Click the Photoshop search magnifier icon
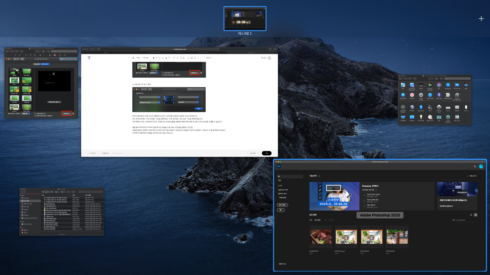The image size is (490, 275). click(x=475, y=167)
